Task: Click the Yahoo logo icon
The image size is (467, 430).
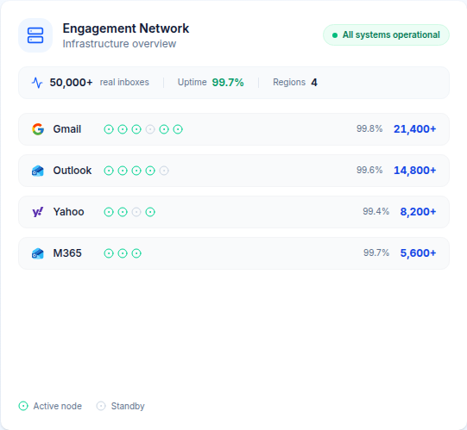Action: click(38, 212)
